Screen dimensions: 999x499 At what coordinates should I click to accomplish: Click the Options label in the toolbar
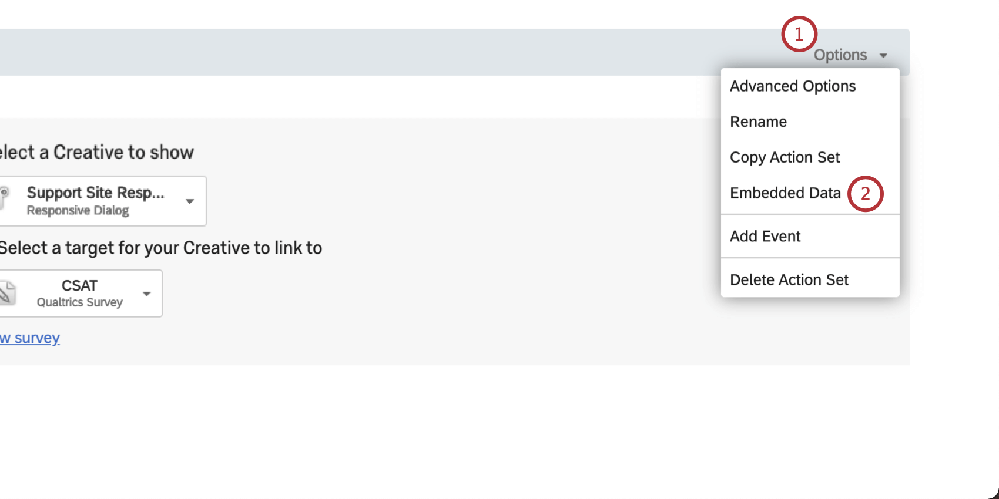click(840, 55)
